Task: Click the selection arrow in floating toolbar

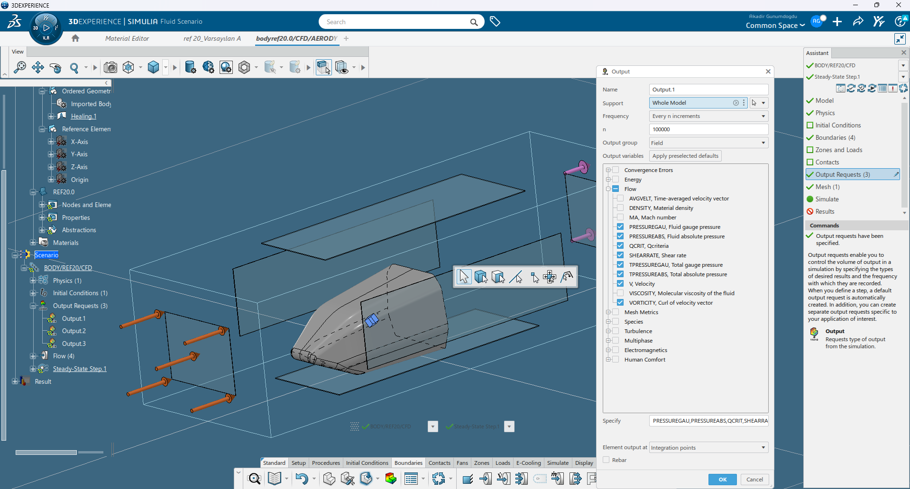Action: click(x=464, y=277)
